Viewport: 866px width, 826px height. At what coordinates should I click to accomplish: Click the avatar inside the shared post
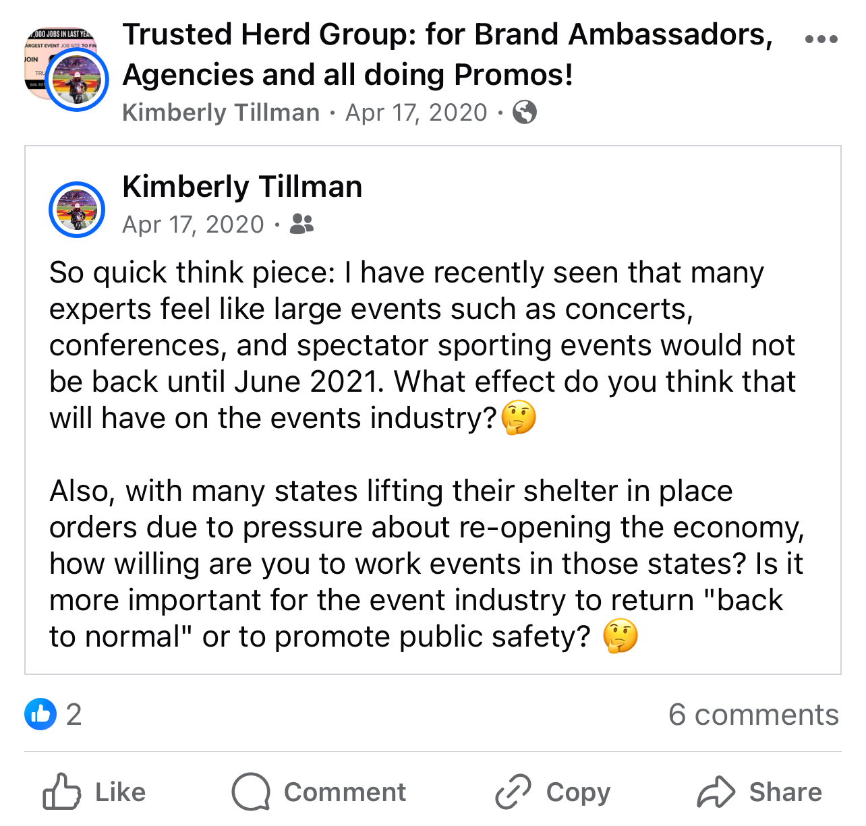point(77,209)
